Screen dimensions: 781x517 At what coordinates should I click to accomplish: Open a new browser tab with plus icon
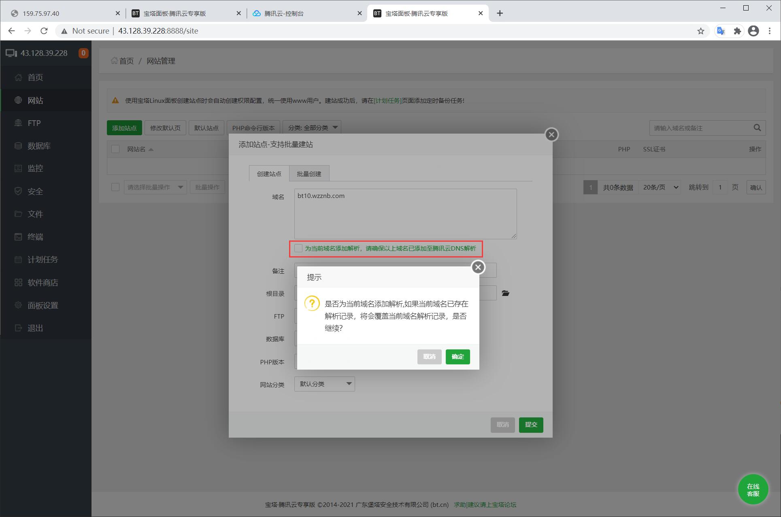coord(500,13)
